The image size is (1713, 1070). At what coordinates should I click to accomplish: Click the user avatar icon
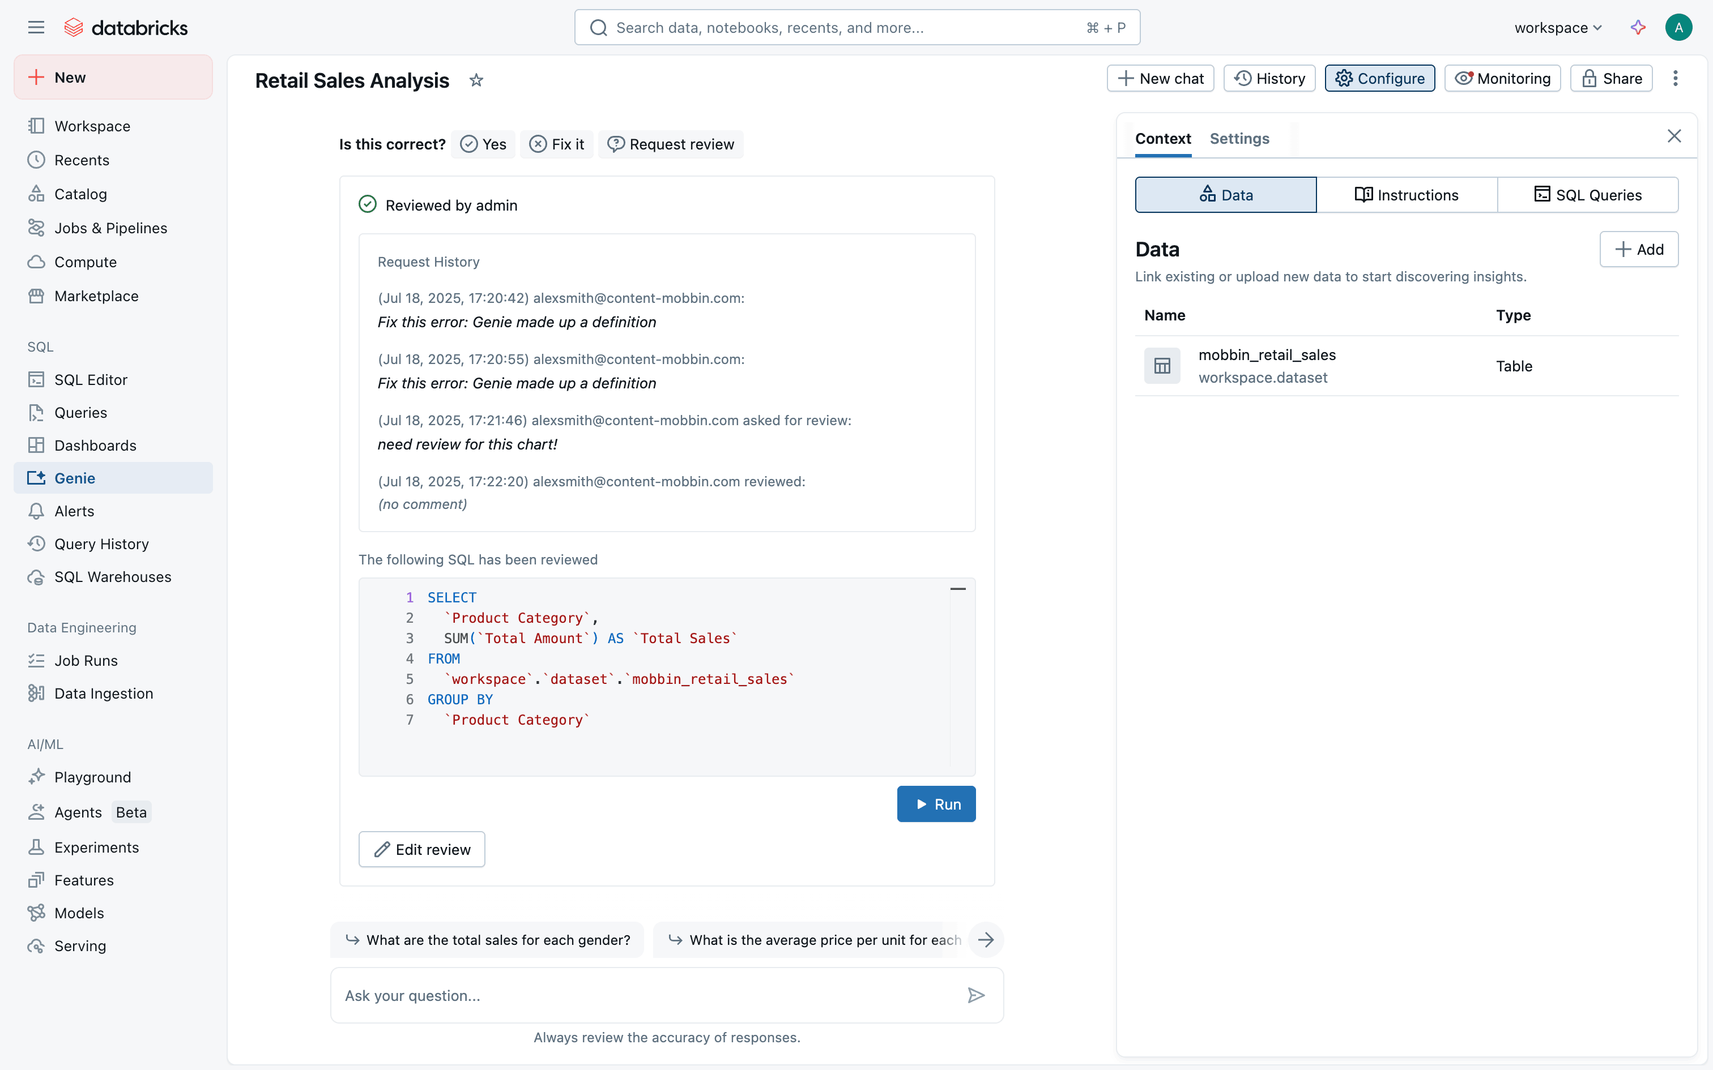(1678, 28)
